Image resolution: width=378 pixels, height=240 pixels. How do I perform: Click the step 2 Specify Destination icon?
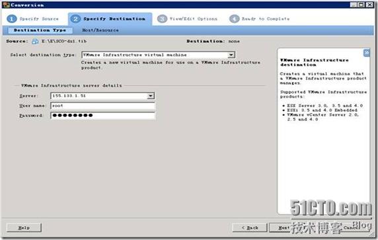tap(76, 19)
